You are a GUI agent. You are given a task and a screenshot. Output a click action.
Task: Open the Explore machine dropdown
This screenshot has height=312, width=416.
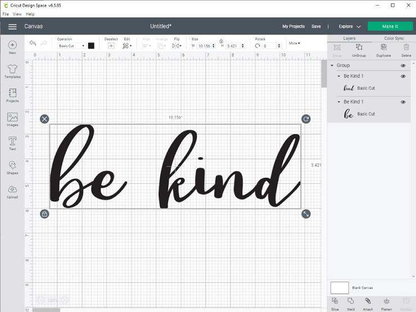[x=350, y=26]
